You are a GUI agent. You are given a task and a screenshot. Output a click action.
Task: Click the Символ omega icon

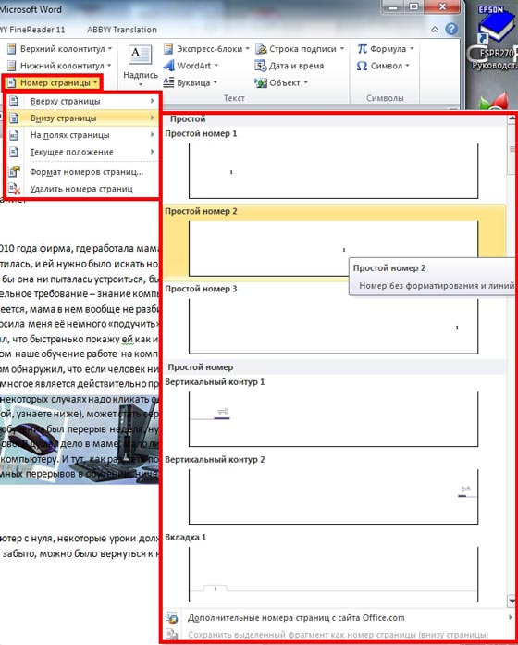point(363,66)
